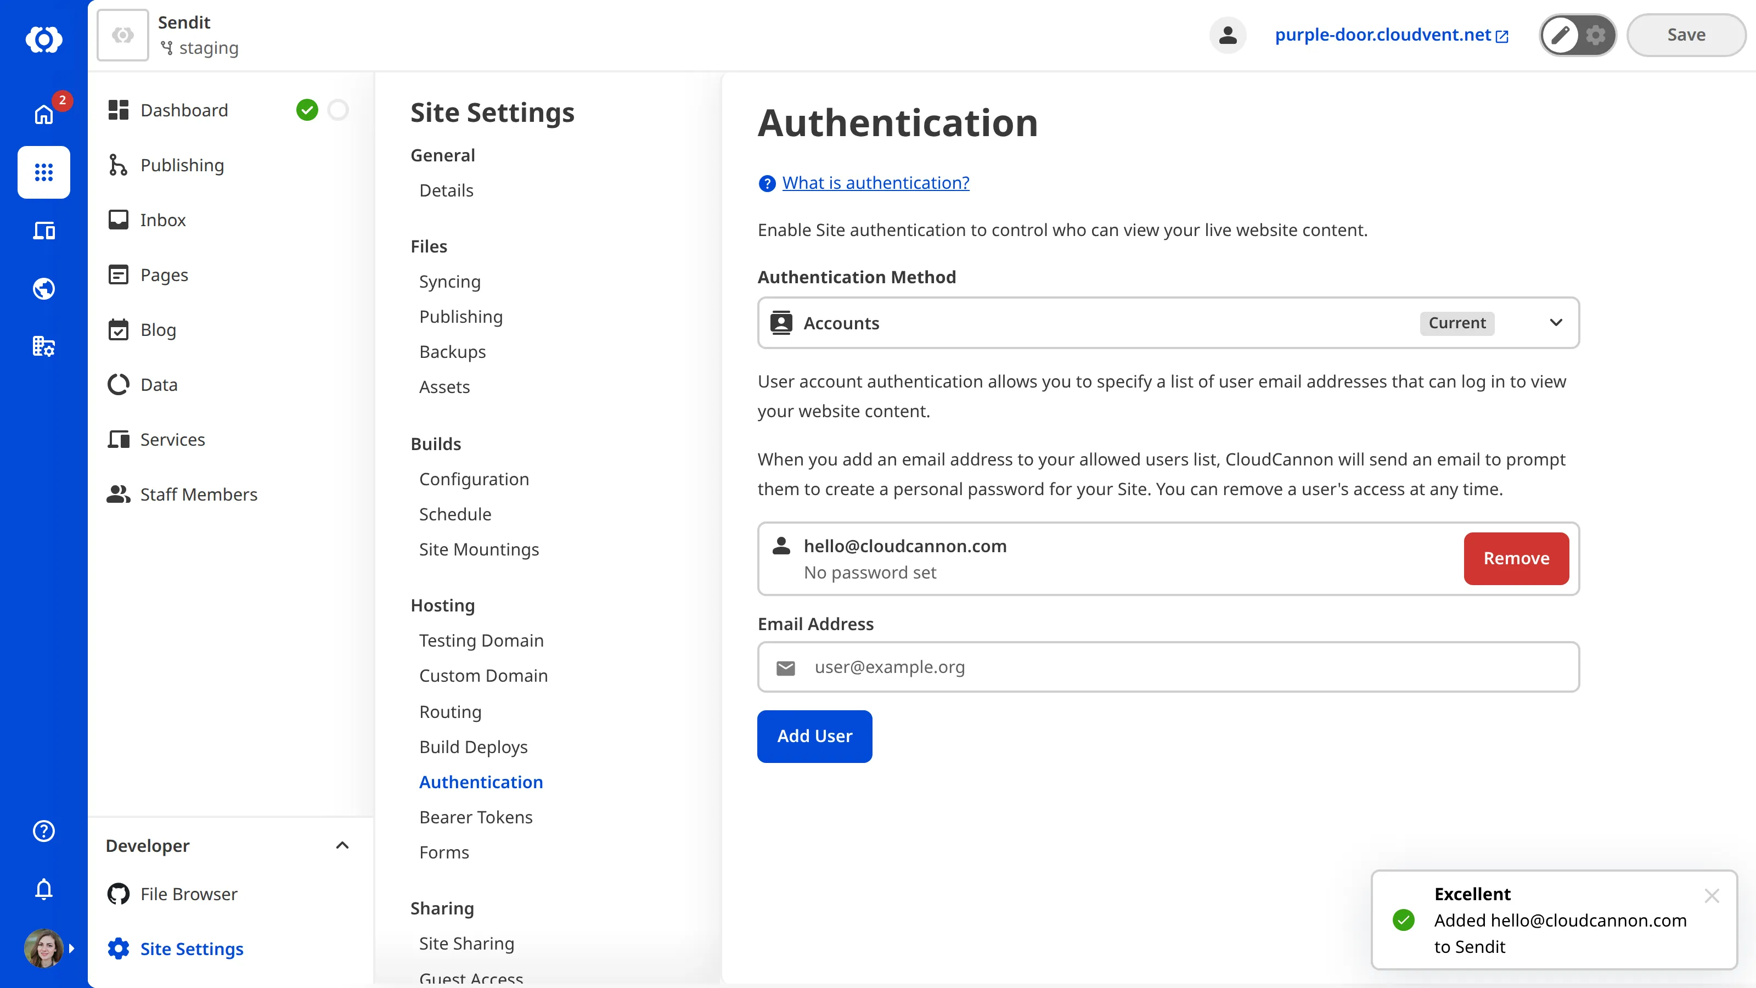The width and height of the screenshot is (1756, 988).
Task: Open Site Settings in Developer section
Action: pyautogui.click(x=192, y=948)
